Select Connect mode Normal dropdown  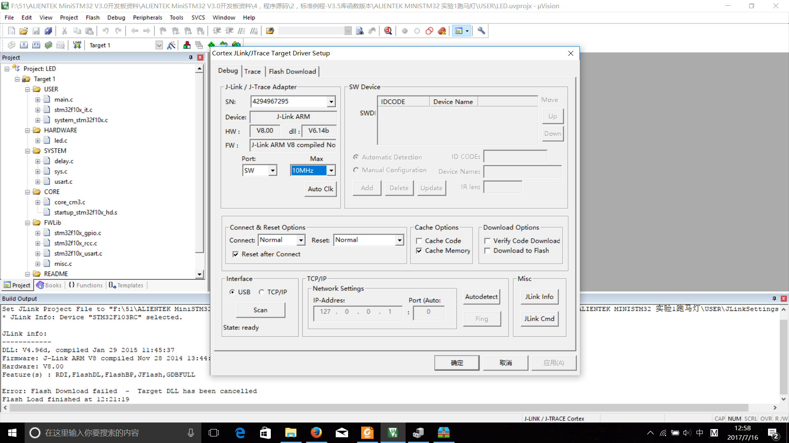pyautogui.click(x=280, y=240)
